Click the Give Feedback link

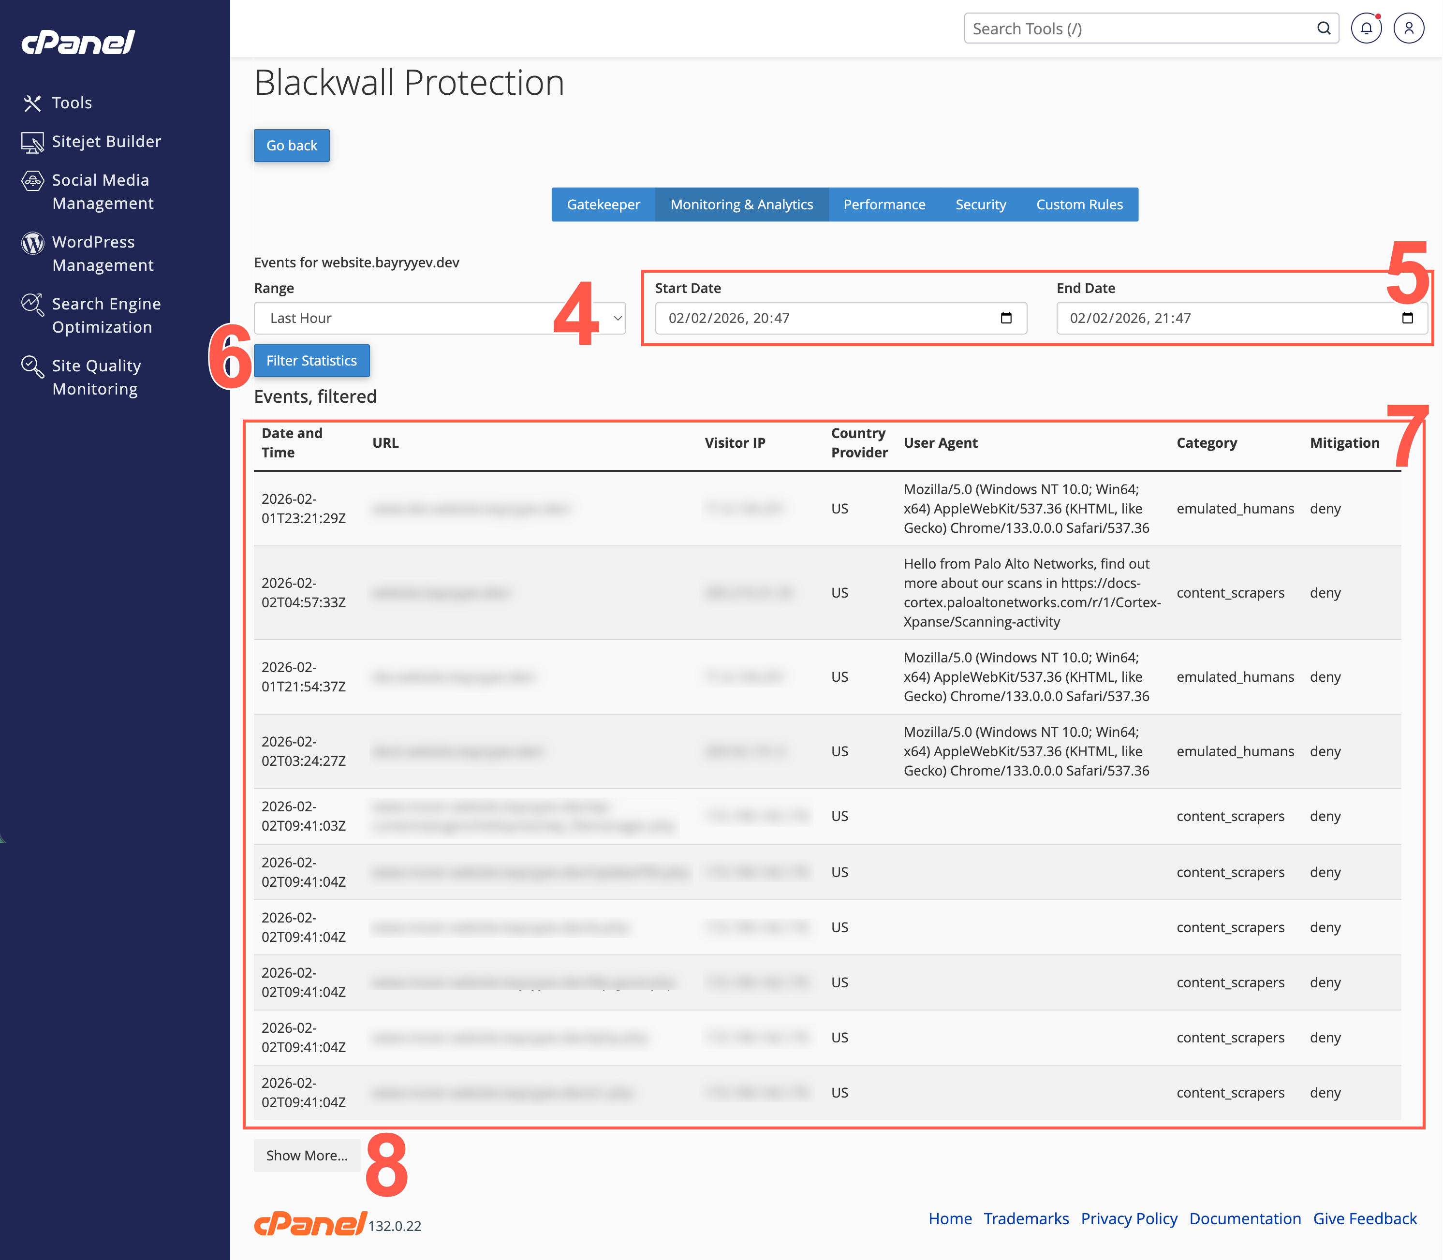[1365, 1218]
